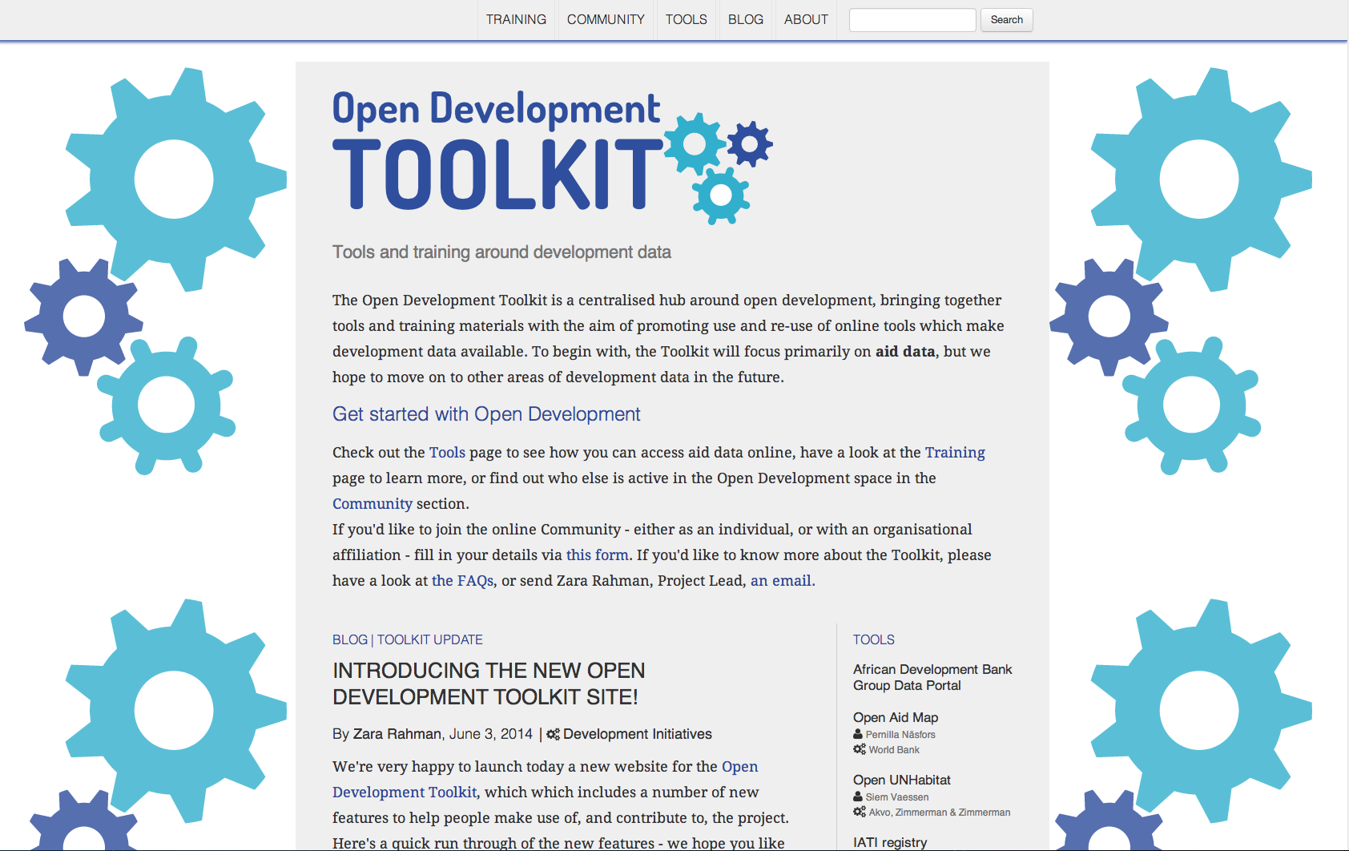This screenshot has width=1349, height=851.
Task: Open the ABOUT navigation item
Action: pos(806,19)
